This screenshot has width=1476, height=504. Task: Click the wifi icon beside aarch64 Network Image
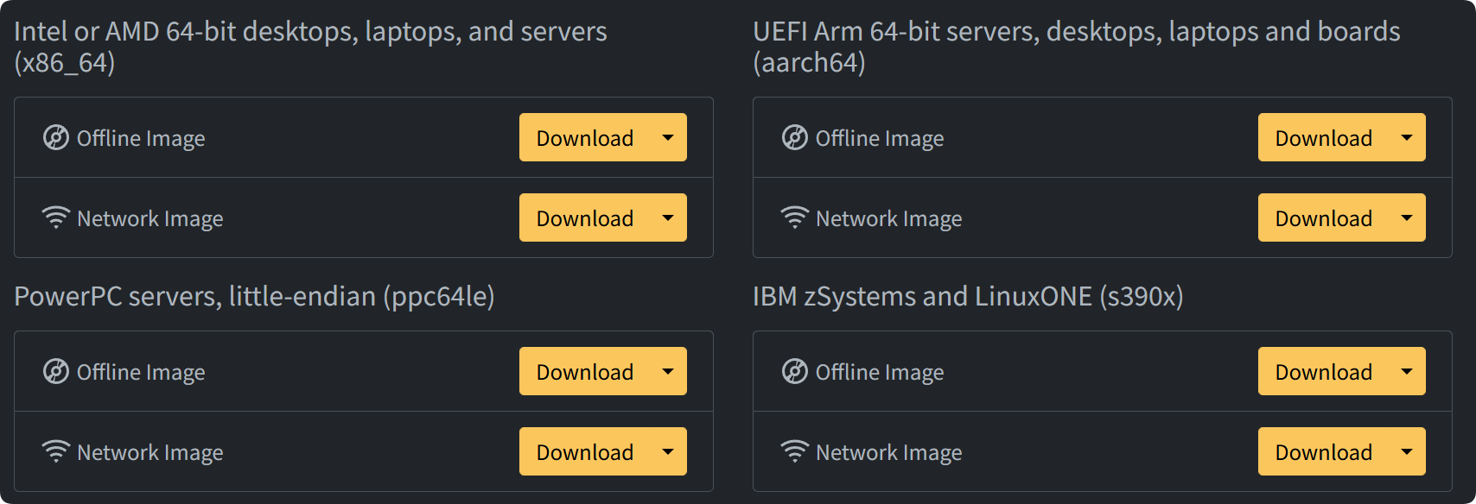point(795,217)
